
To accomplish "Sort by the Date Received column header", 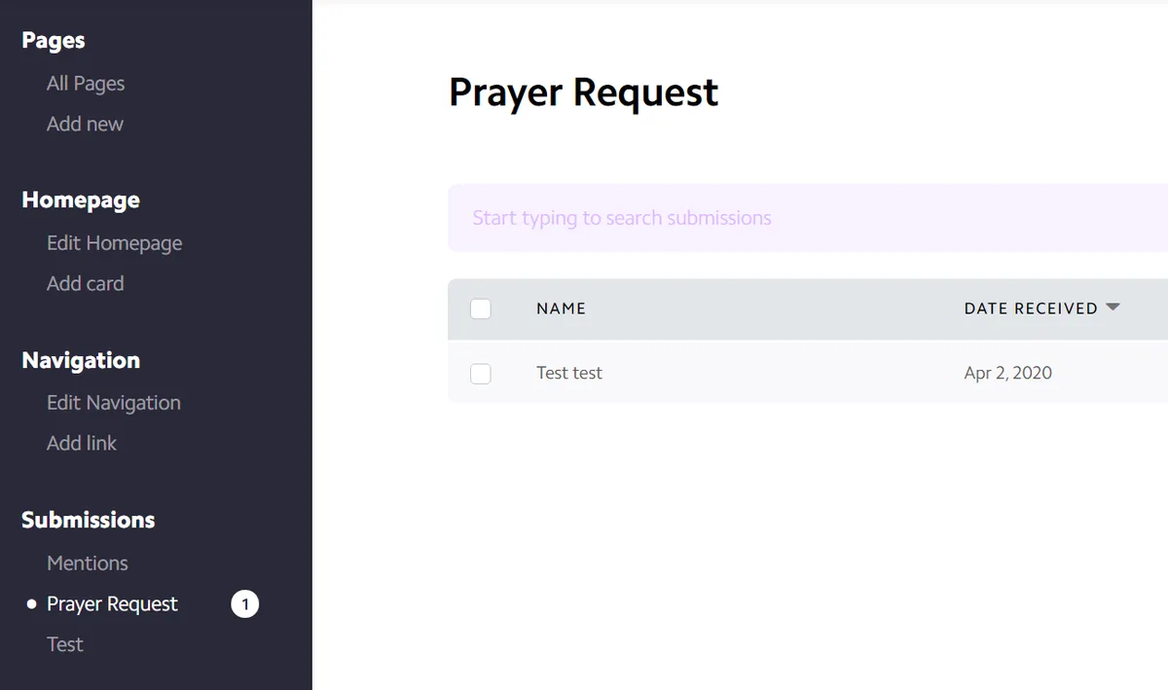I will tap(1031, 309).
